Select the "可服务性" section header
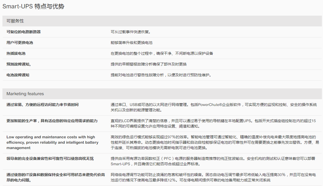This screenshot has height=186, width=323. point(15,21)
